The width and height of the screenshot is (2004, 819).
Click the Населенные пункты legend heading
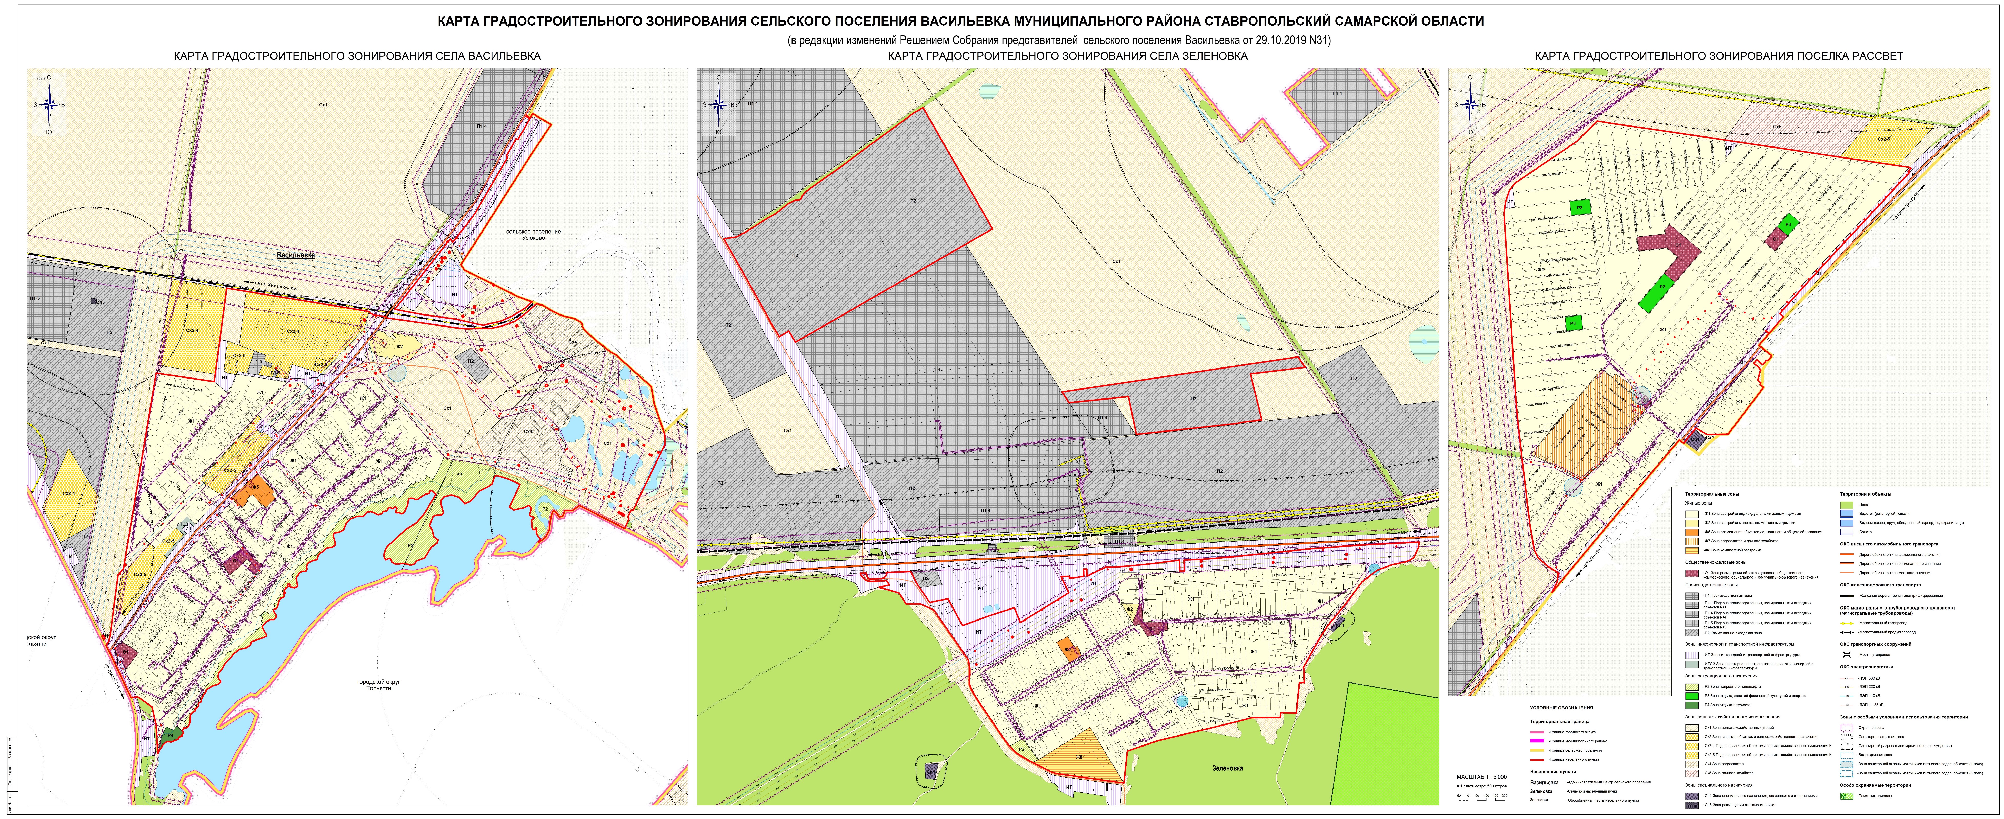(x=1553, y=772)
